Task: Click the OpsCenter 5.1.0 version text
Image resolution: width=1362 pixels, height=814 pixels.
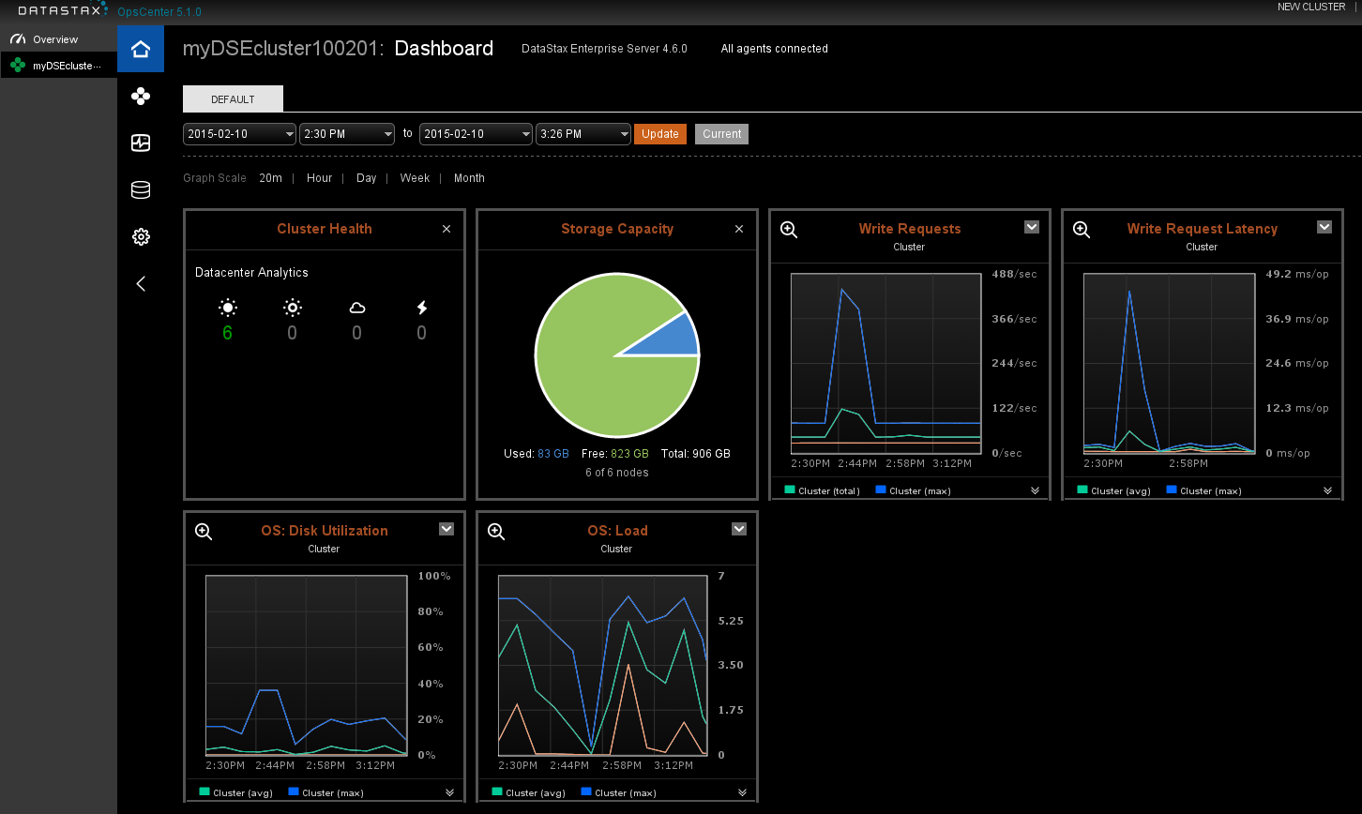Action: pos(159,12)
